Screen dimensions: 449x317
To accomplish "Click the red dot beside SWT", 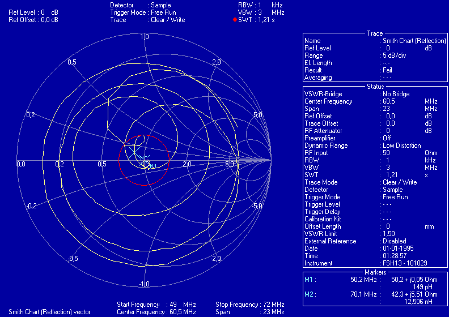I will 235,20.
